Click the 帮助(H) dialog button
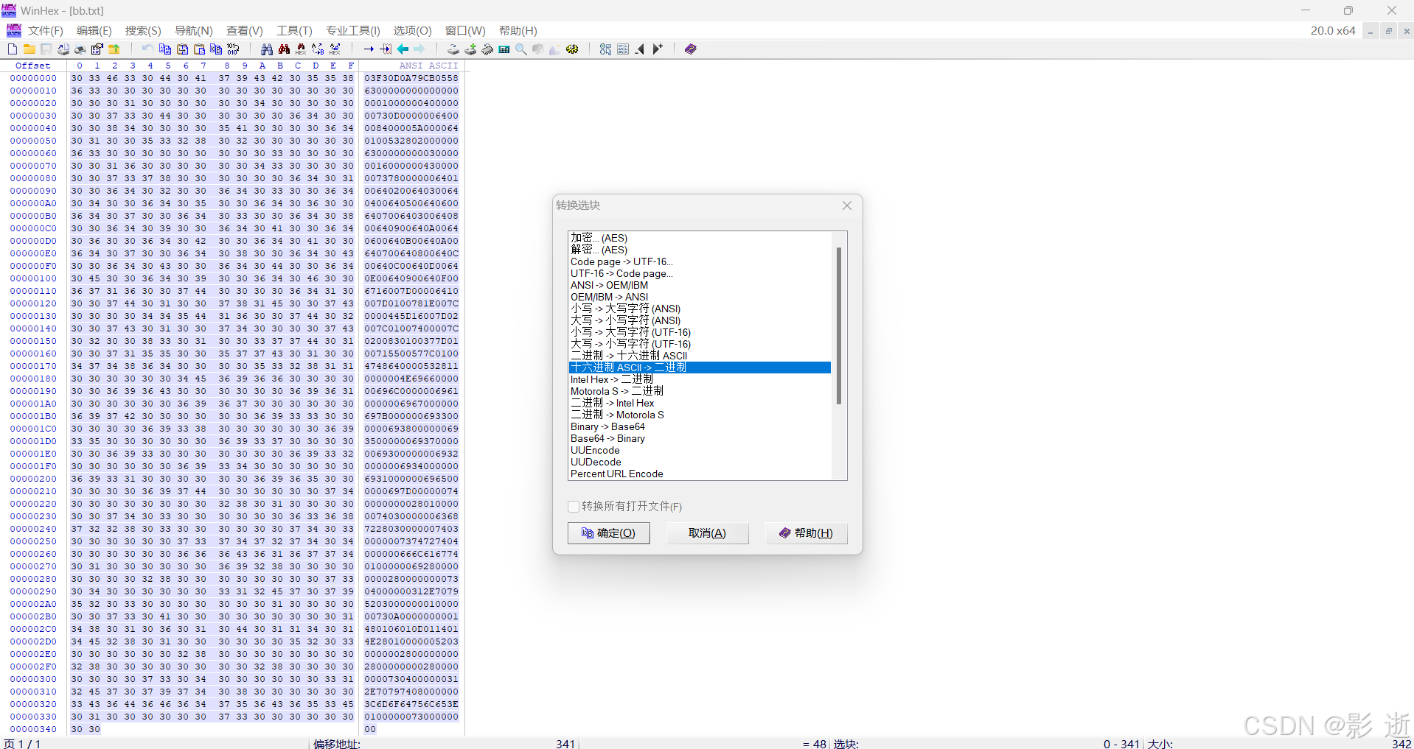Viewport: 1414px width, 749px height. tap(806, 532)
